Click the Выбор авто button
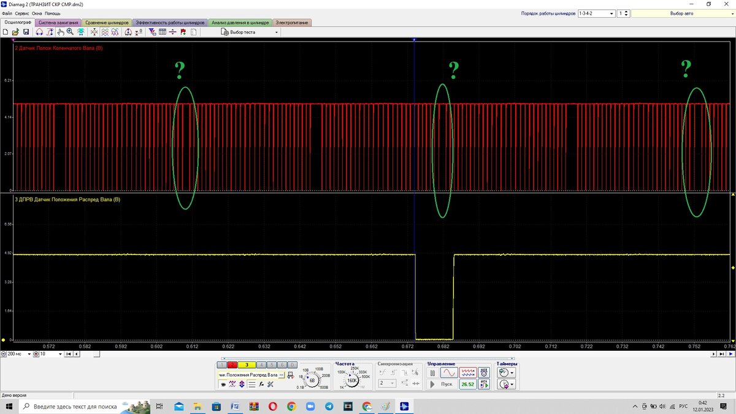Viewport: 736px width, 414px height. [681, 13]
